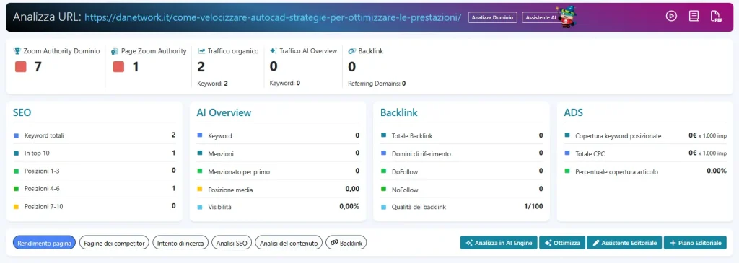Open the Assistente AI button
Viewport: 739px width, 263px height.
coord(540,17)
